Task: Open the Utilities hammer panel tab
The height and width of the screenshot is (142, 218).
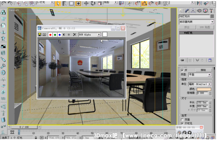Action: (211, 11)
